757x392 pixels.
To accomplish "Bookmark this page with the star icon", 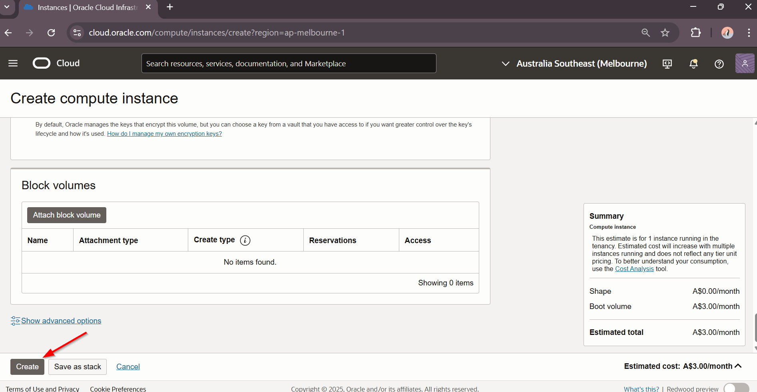I will (x=665, y=33).
